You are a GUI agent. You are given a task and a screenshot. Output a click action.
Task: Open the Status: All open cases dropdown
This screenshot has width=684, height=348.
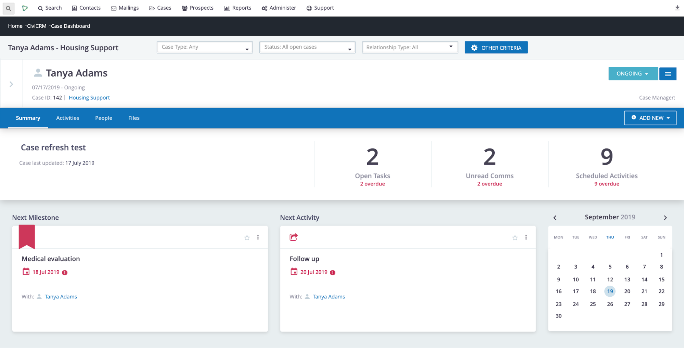point(307,47)
